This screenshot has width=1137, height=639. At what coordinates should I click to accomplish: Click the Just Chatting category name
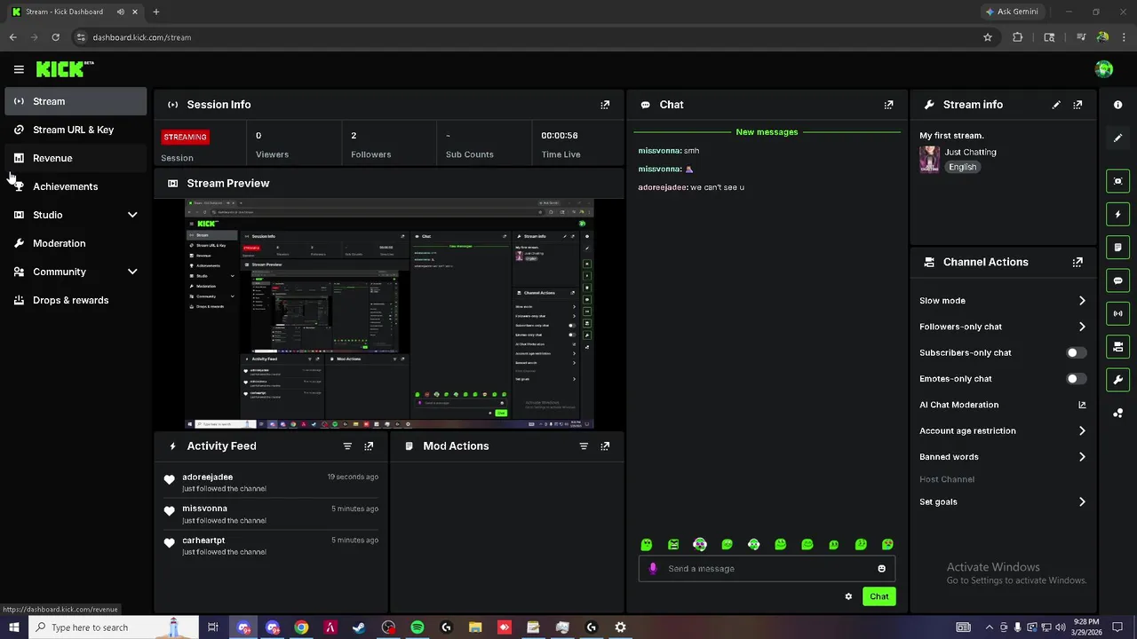point(970,153)
